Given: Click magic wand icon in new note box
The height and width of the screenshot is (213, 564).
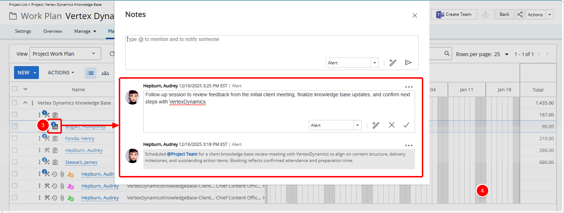Looking at the screenshot, I should (393, 62).
